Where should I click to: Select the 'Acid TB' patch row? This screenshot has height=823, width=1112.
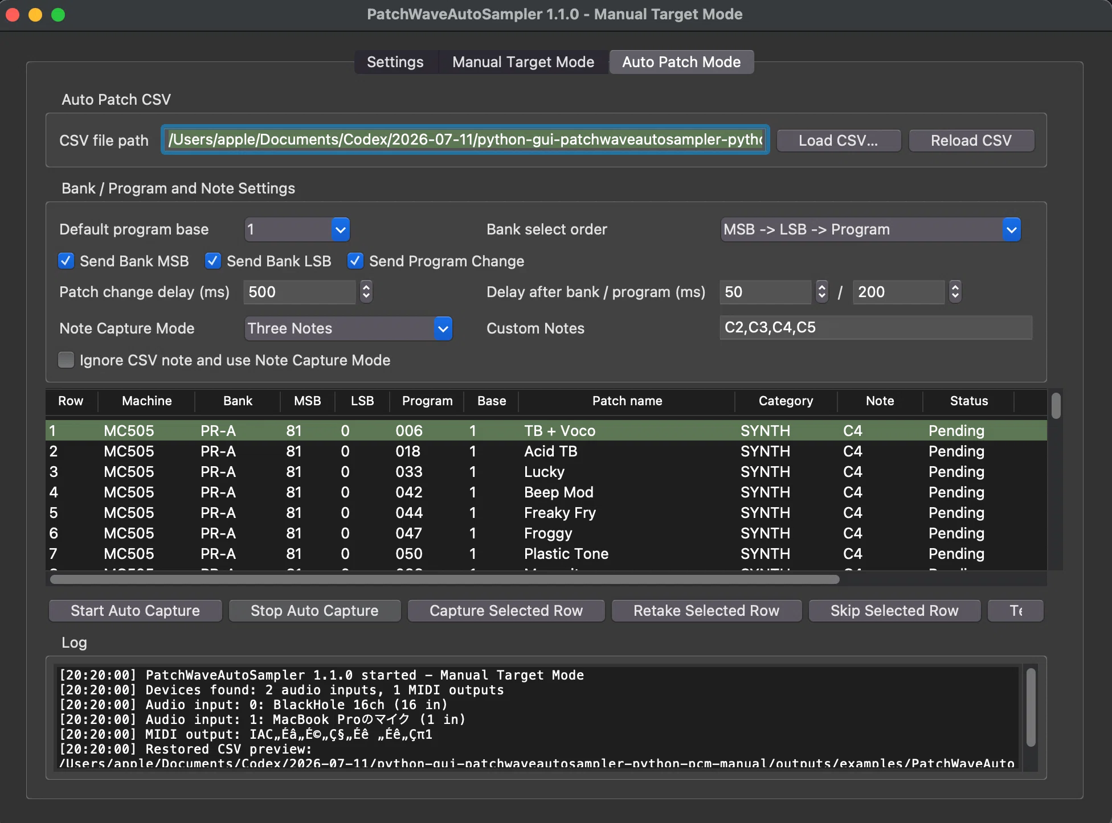pos(546,451)
